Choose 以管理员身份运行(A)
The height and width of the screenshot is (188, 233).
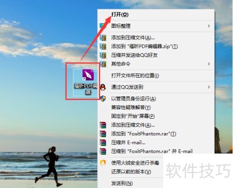point(133,99)
